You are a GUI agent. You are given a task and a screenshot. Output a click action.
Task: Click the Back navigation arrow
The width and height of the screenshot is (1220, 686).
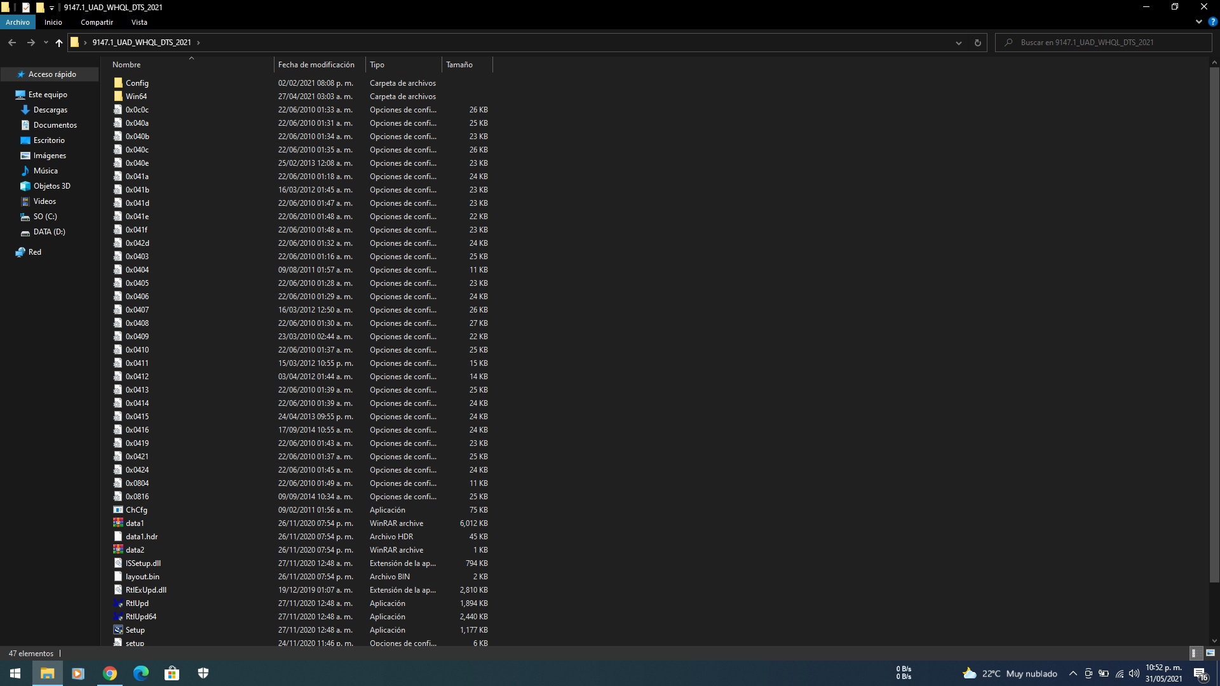click(x=12, y=43)
